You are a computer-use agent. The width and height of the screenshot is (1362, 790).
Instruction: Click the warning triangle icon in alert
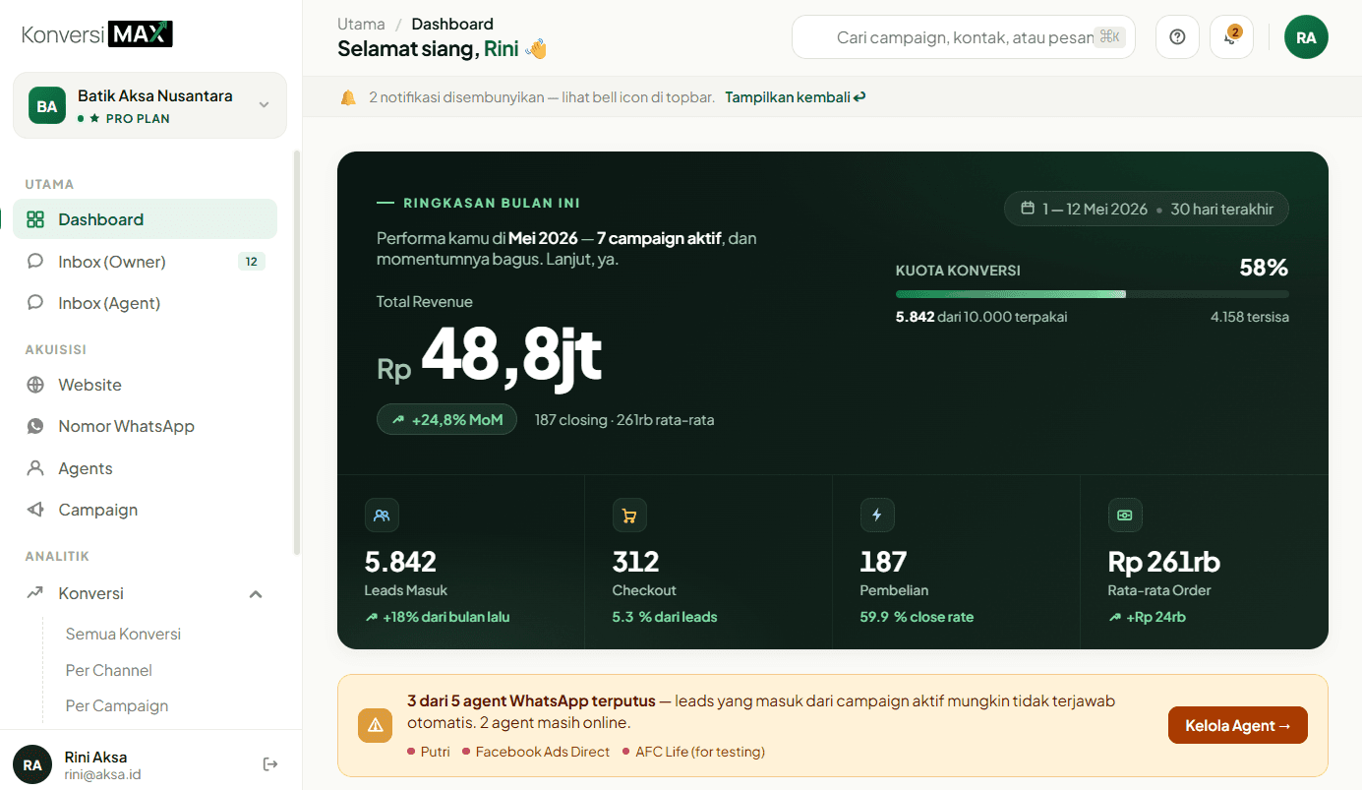pyautogui.click(x=375, y=726)
